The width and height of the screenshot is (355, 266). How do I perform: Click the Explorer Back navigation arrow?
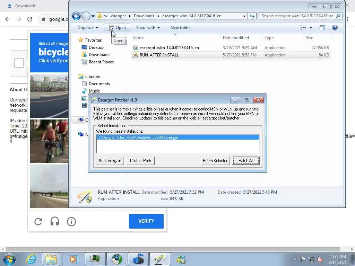coord(76,16)
